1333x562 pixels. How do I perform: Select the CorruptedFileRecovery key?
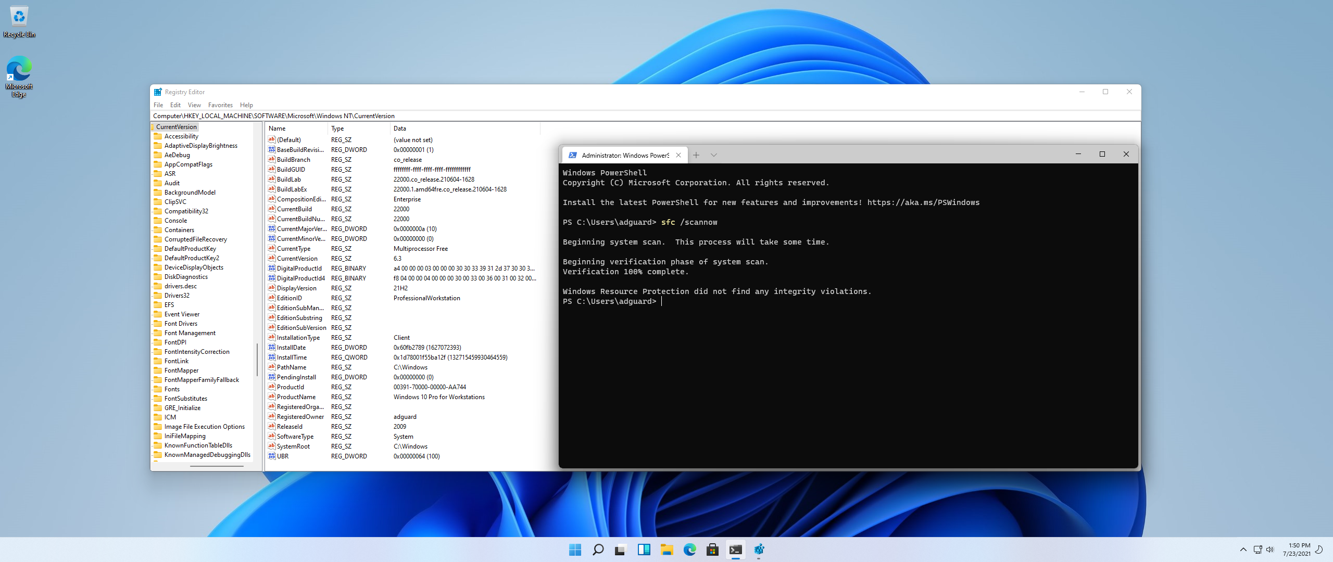(x=196, y=239)
